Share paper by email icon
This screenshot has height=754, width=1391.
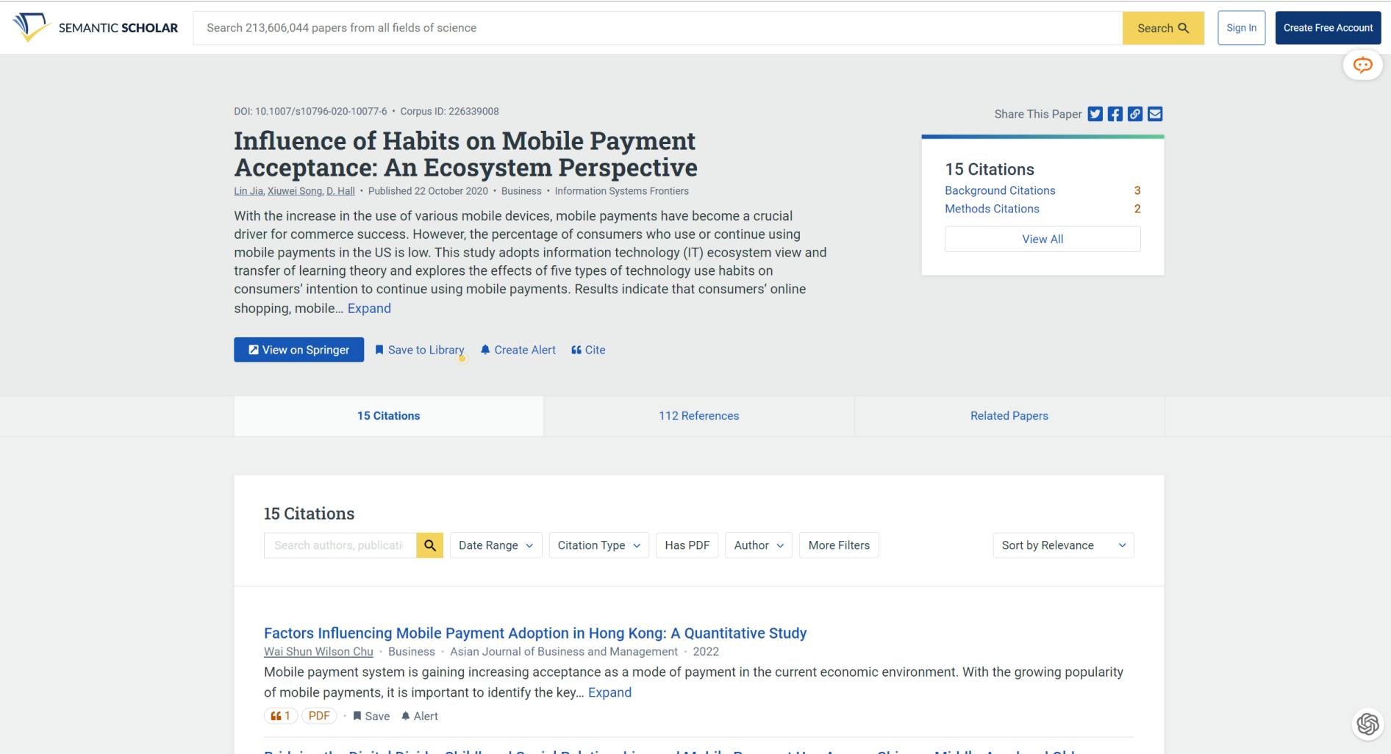pos(1155,114)
